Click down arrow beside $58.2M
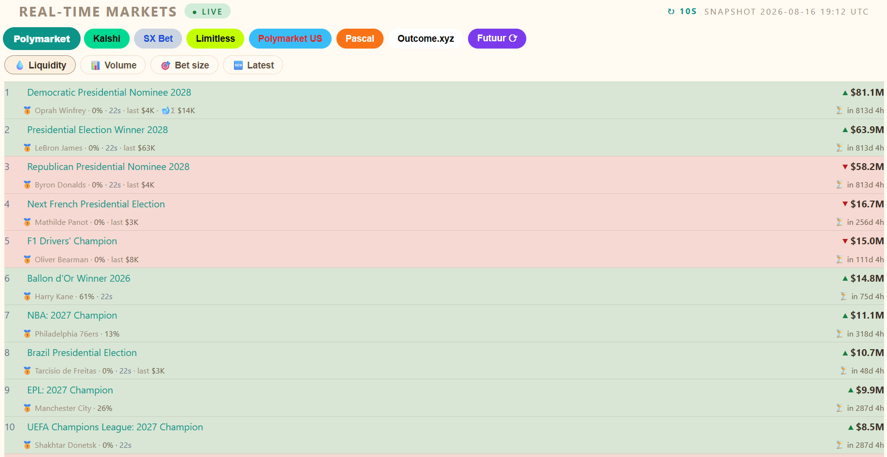This screenshot has height=457, width=887. click(845, 167)
